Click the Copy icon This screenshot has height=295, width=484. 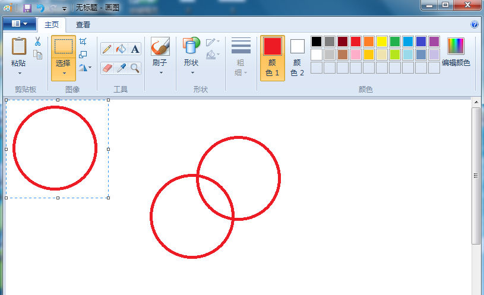tap(37, 55)
